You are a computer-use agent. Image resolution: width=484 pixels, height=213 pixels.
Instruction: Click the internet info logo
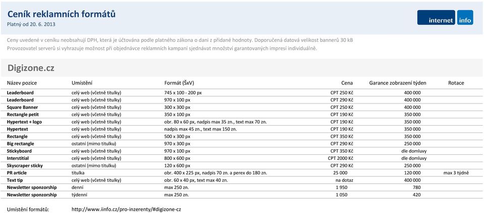[x=445, y=18]
